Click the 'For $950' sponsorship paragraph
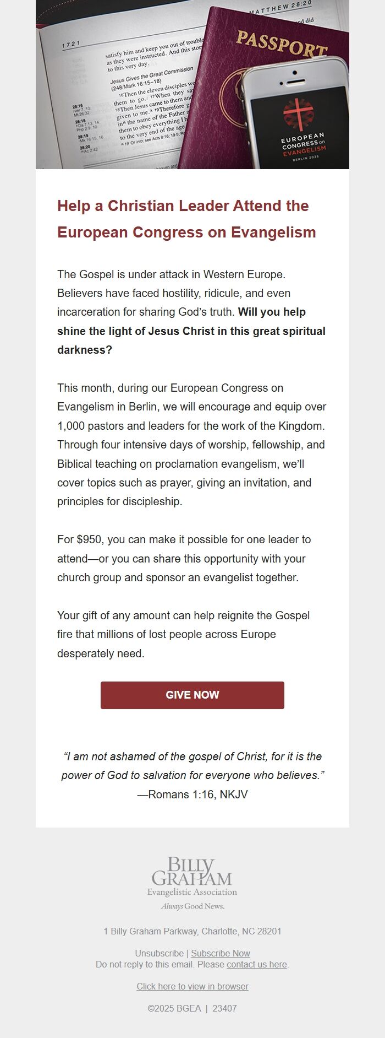This screenshot has height=1038, width=385. (184, 558)
